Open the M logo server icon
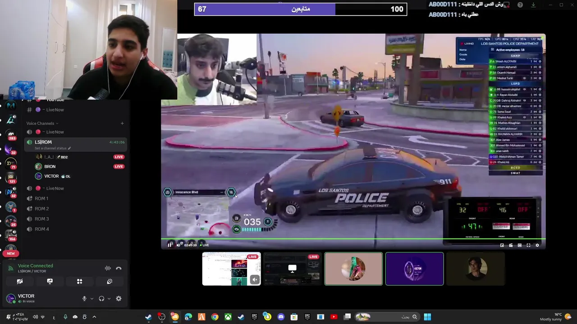Screen dimensions: 577x324 point(11,105)
